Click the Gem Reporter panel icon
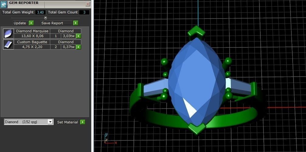The width and height of the screenshot is (306, 152). click(4, 4)
